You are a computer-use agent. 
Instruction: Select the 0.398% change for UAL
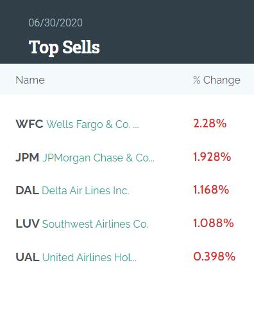click(214, 257)
